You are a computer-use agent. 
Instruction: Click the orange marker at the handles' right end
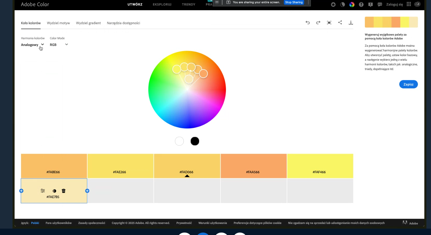click(x=203, y=73)
